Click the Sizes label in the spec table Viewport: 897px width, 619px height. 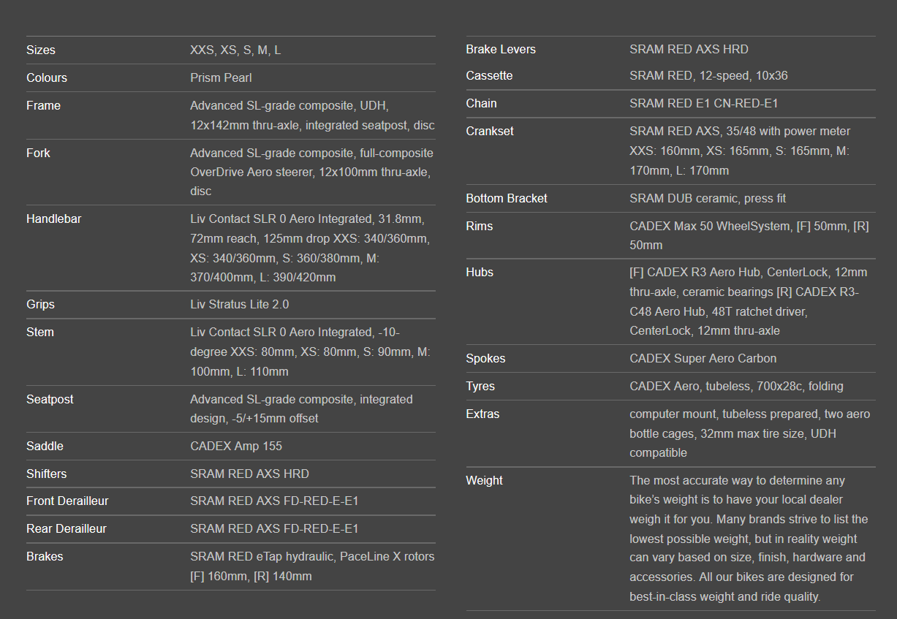(x=41, y=50)
